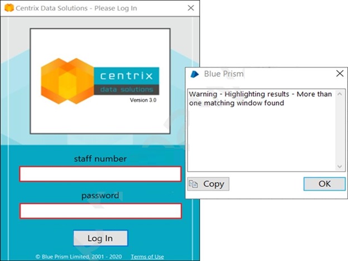Click the password input field
348x261 pixels.
pos(100,211)
